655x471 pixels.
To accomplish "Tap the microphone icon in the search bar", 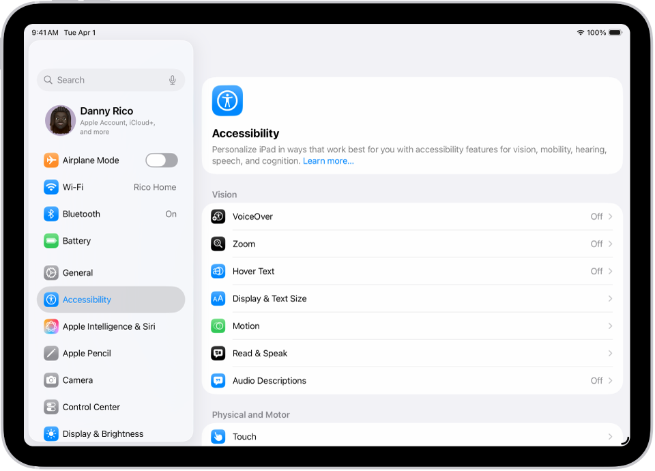I will pos(172,80).
